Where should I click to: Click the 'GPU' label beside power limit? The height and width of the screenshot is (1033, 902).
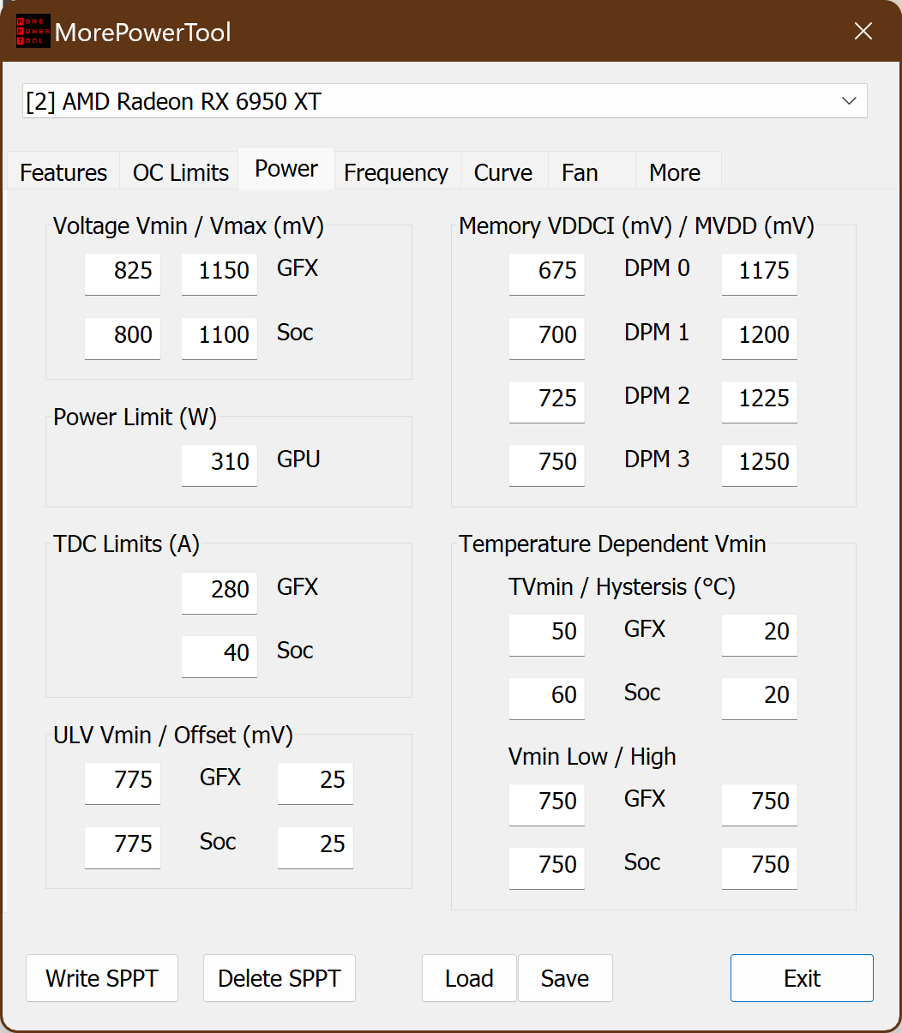point(298,459)
